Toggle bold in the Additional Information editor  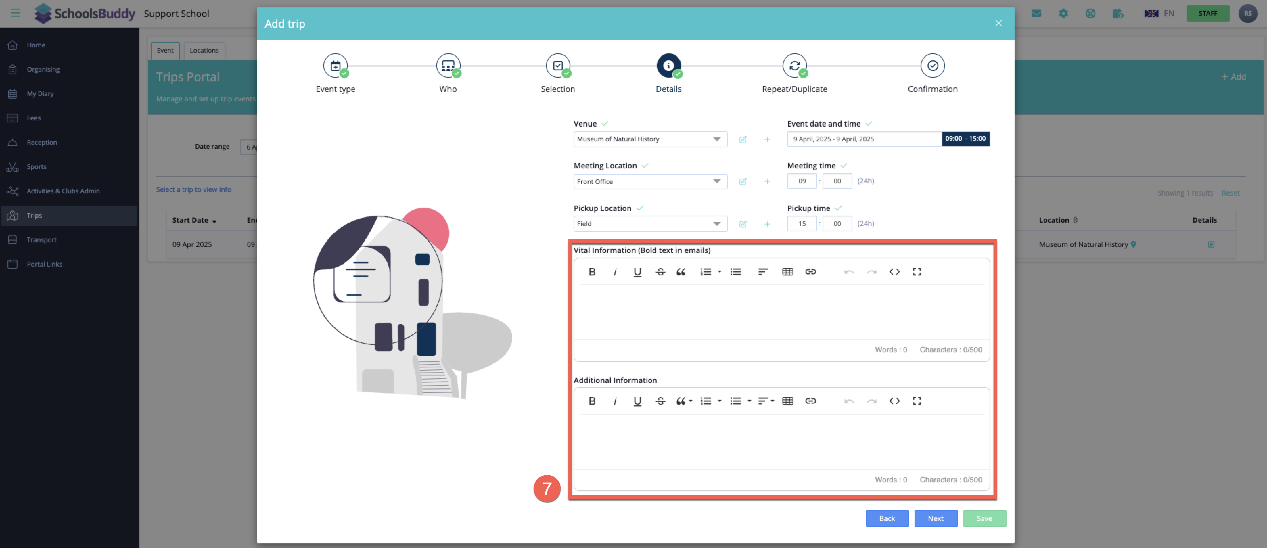pos(592,401)
